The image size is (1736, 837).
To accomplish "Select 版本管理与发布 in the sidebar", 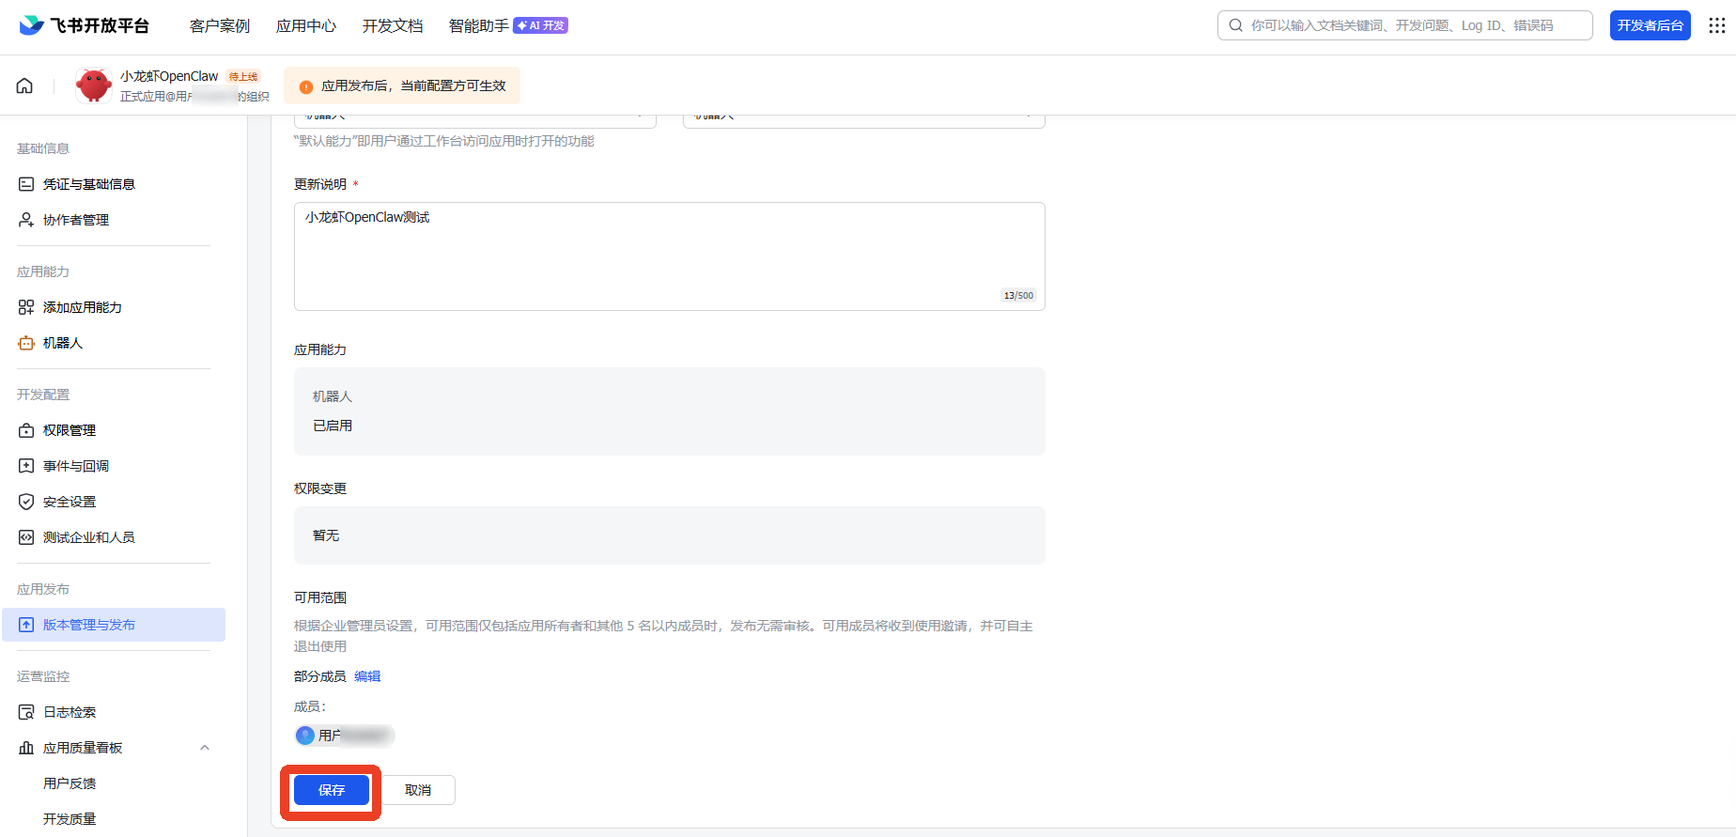I will [x=88, y=625].
